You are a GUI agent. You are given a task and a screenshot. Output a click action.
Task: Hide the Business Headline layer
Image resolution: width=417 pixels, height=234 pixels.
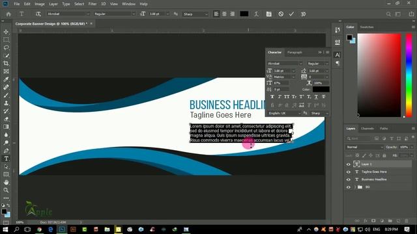(349, 179)
